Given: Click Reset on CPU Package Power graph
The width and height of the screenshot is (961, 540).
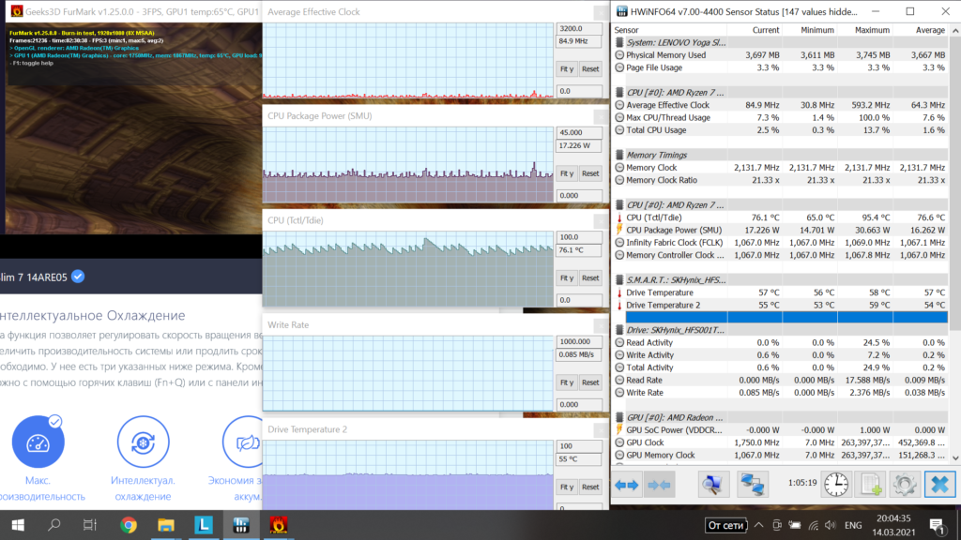Looking at the screenshot, I should [590, 173].
